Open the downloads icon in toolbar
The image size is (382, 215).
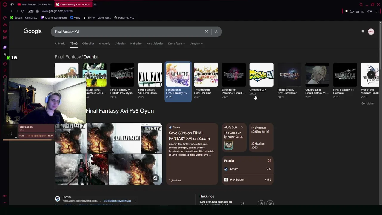[363, 11]
